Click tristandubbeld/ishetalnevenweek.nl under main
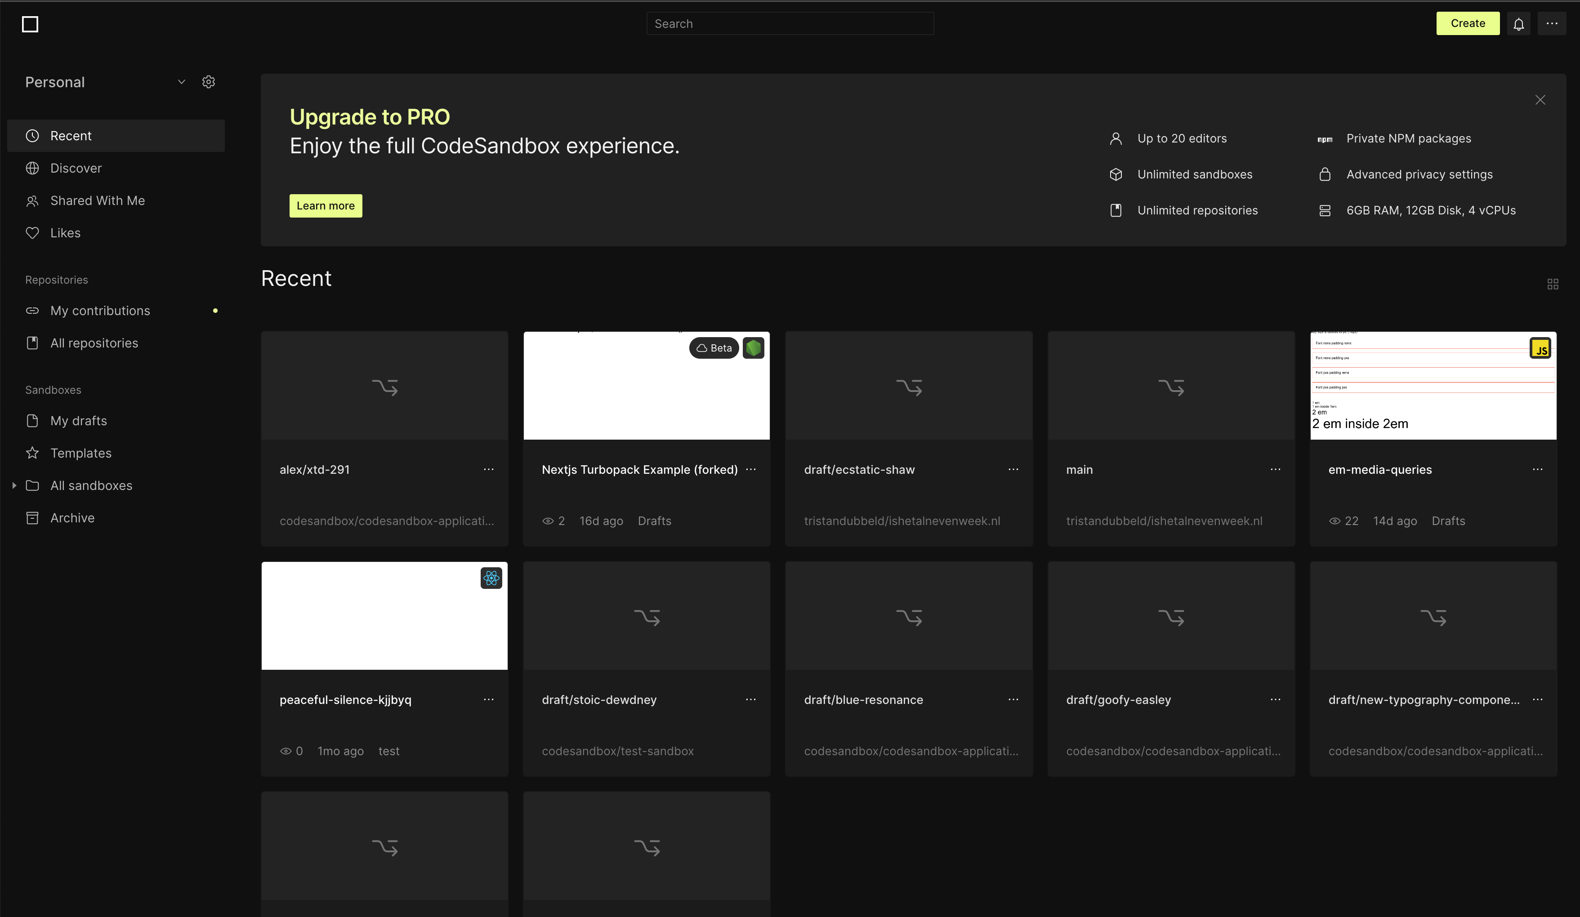This screenshot has width=1580, height=917. tap(1164, 521)
